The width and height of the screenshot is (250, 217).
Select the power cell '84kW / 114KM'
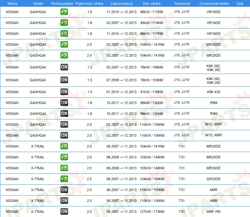(x=152, y=23)
